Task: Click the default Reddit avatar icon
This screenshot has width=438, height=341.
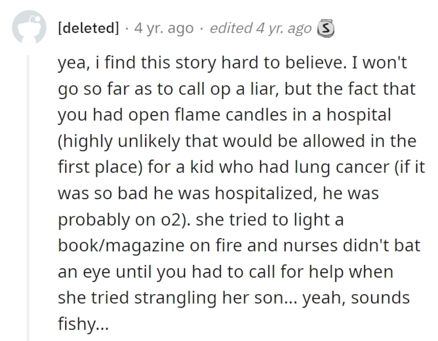Action: [x=29, y=27]
